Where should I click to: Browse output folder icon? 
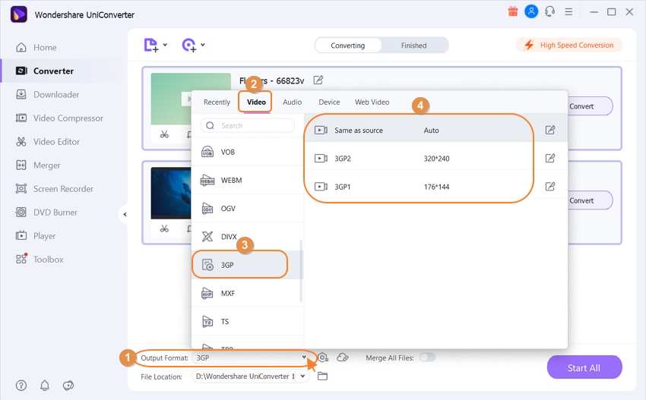coord(322,376)
